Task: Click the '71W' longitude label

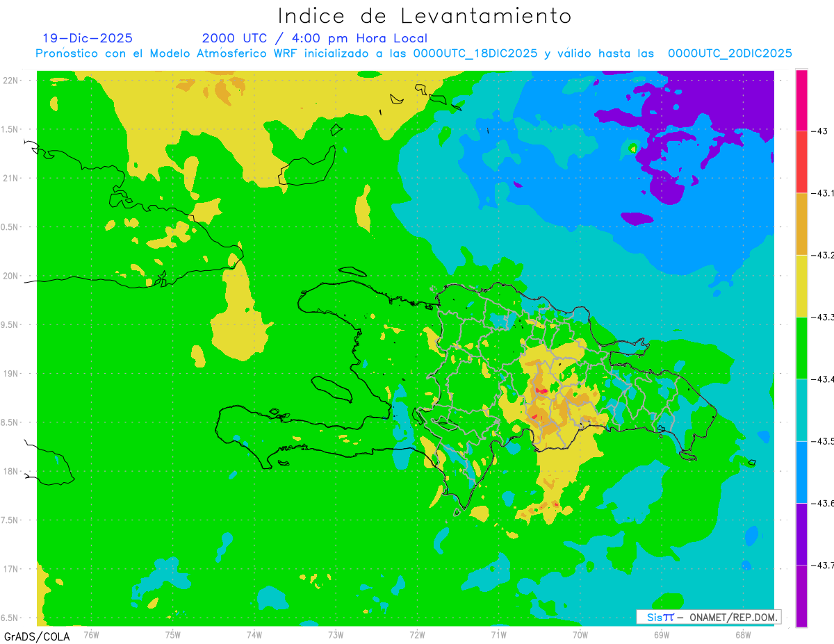Action: (x=498, y=635)
